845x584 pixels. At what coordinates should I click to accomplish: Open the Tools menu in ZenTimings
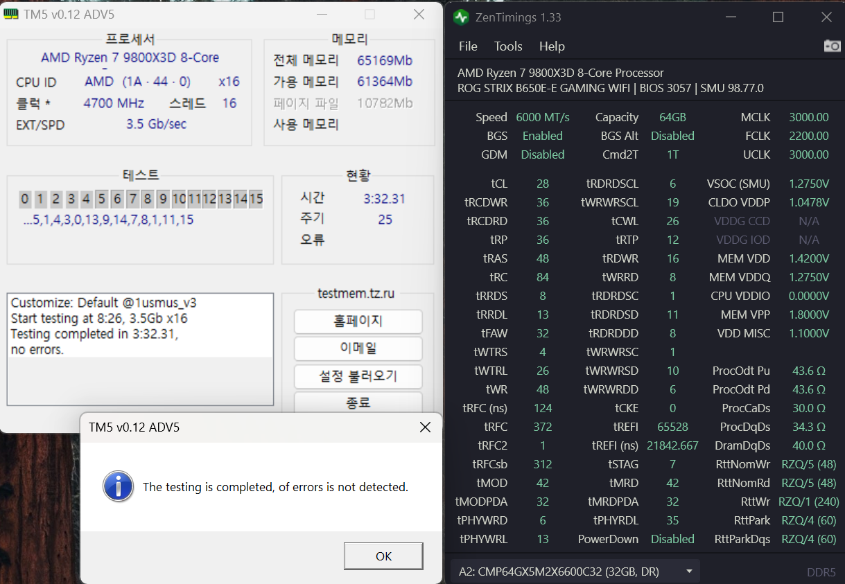coord(508,46)
